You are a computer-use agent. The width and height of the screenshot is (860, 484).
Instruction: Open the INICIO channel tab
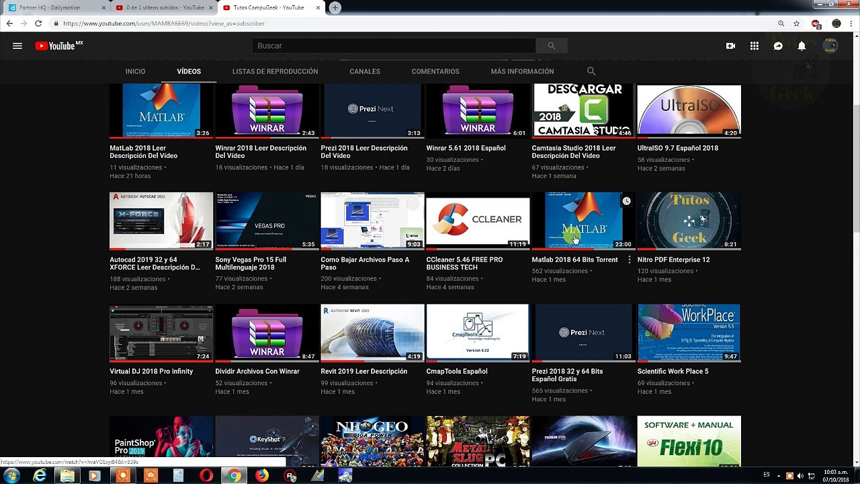pos(135,71)
